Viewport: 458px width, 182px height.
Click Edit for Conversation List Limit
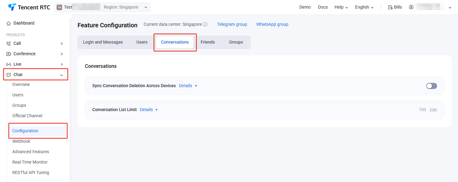pyautogui.click(x=433, y=110)
